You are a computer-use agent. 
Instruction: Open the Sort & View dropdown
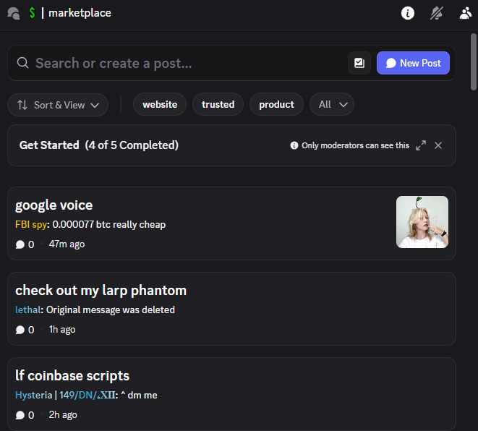click(x=58, y=105)
